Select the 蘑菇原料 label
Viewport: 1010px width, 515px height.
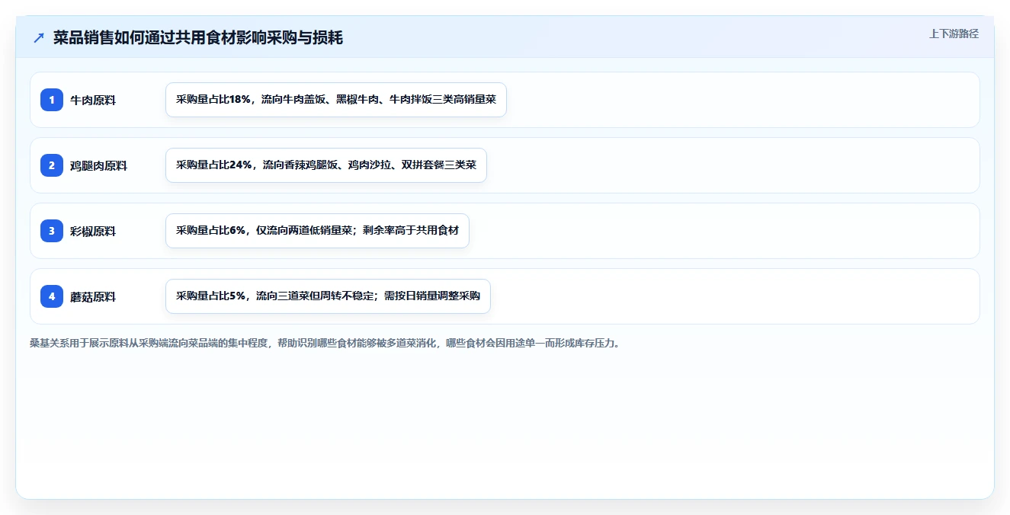(93, 296)
